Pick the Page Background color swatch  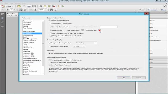click(82, 30)
